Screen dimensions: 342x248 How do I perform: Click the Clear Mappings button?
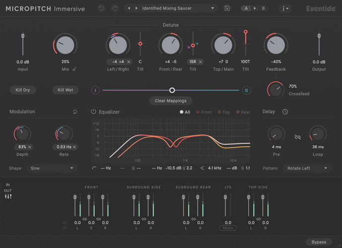(x=171, y=101)
